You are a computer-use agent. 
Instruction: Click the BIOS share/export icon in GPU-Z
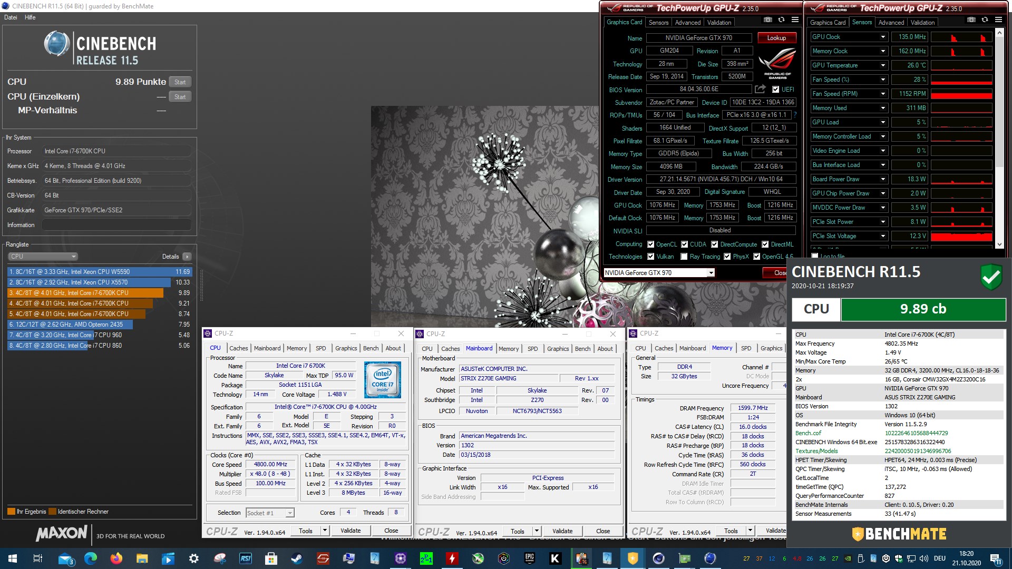click(x=760, y=89)
